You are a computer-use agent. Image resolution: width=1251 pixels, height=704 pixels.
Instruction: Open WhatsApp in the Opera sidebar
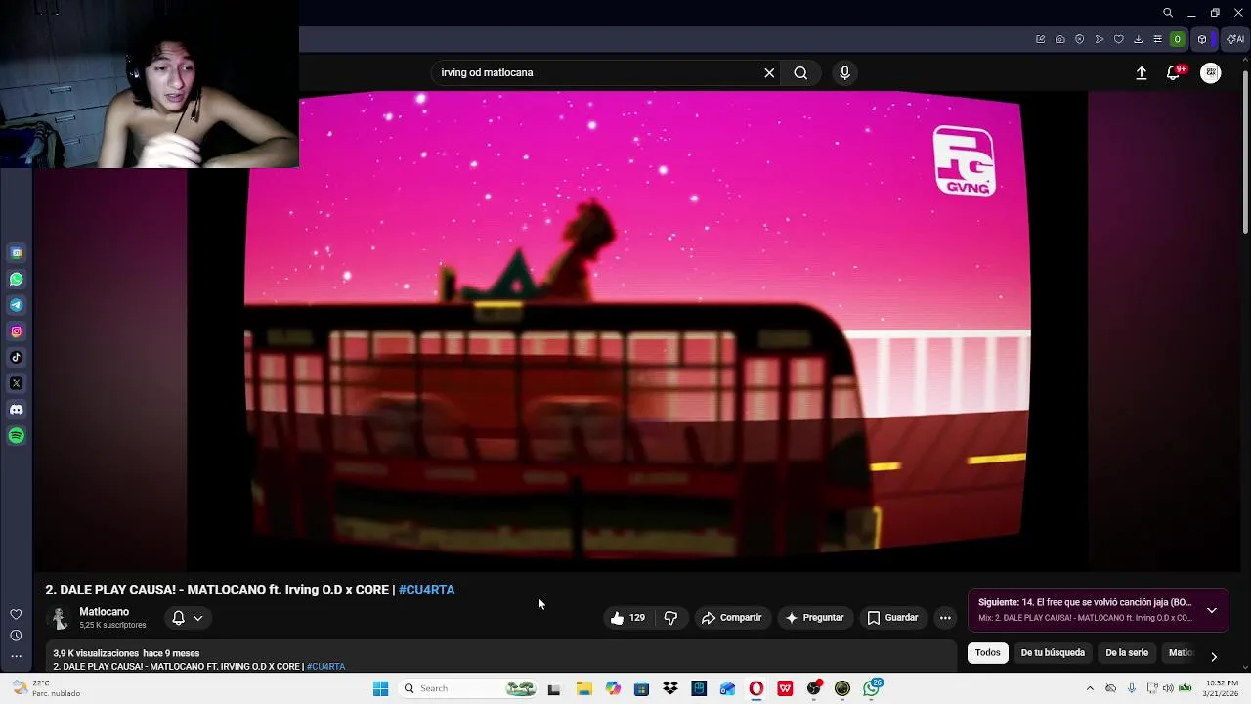click(17, 280)
